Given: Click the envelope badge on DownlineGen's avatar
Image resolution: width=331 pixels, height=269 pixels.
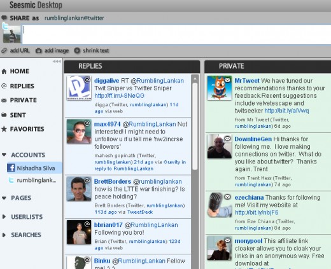Looking at the screenshot, I should pyautogui.click(x=227, y=139).
